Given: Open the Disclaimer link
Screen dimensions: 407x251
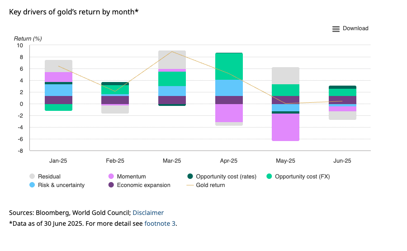Looking at the screenshot, I should click(148, 213).
